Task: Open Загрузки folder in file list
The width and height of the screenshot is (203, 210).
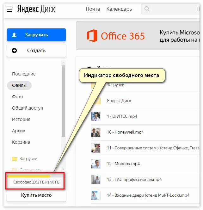Action: pyautogui.click(x=116, y=85)
